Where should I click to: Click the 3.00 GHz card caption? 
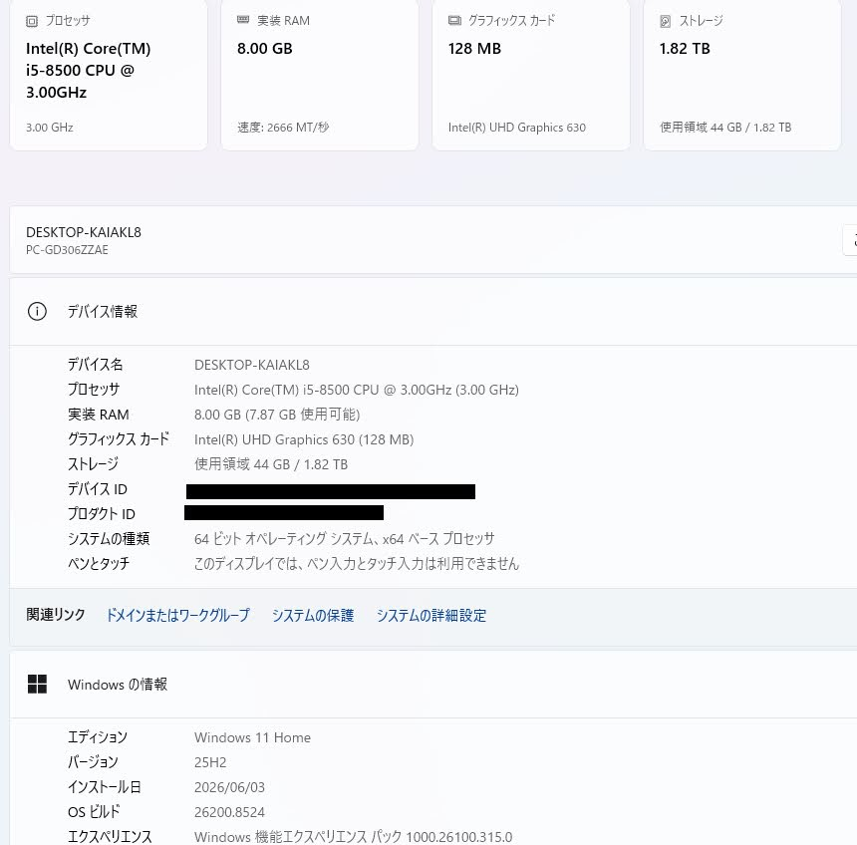(50, 128)
